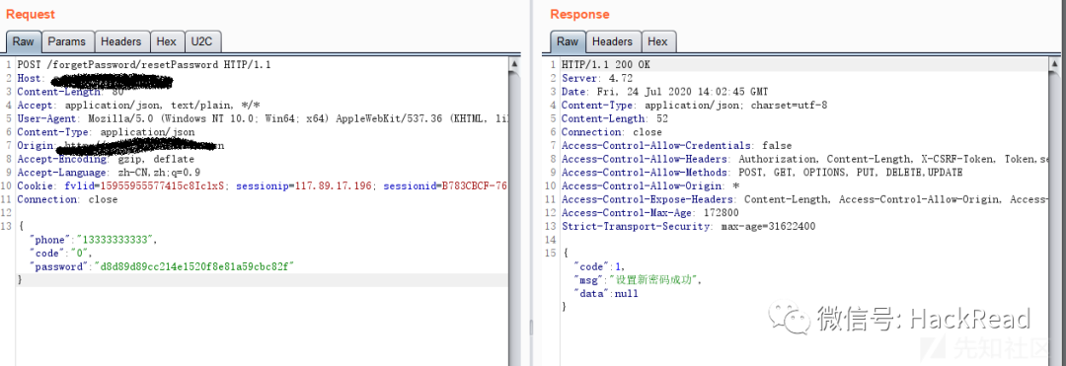This screenshot has height=366, width=1066.
Task: Click the Response panel title
Action: pyautogui.click(x=579, y=14)
